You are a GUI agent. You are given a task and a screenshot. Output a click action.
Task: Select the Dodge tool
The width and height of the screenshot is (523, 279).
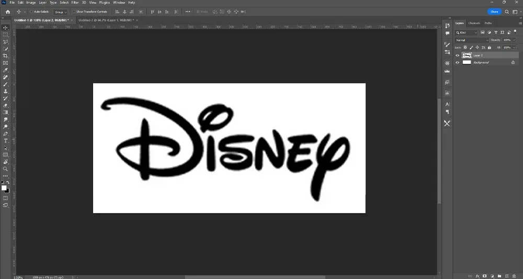(5, 127)
